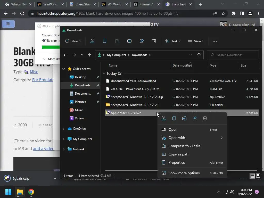Viewport: 264px width, 198px height.
Task: Expand the OneDrive tree node
Action: [64, 129]
